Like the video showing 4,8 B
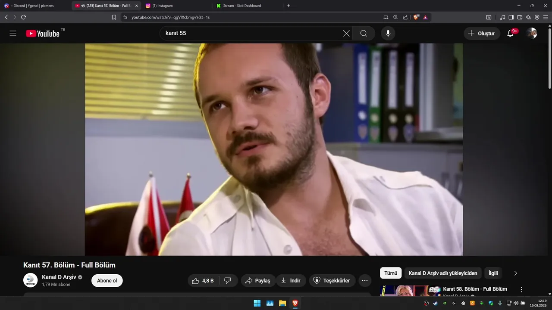The width and height of the screenshot is (552, 310). point(203,281)
